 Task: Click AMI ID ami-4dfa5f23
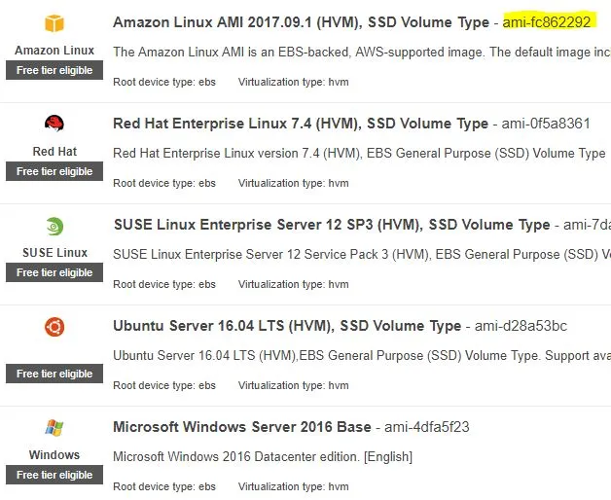[x=427, y=427]
